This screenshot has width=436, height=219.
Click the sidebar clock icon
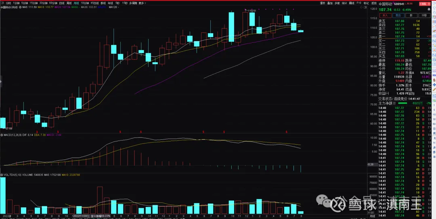[x=434, y=64]
